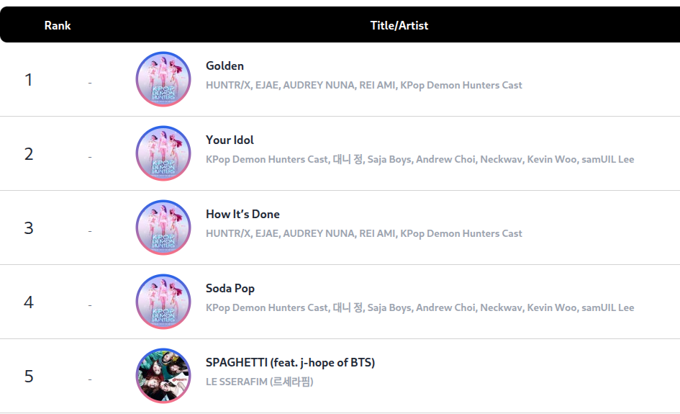Select the rank number 1 entry

pyautogui.click(x=29, y=80)
